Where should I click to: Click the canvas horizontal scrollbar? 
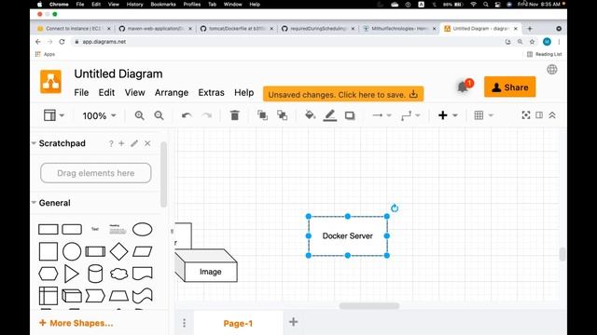coord(369,306)
